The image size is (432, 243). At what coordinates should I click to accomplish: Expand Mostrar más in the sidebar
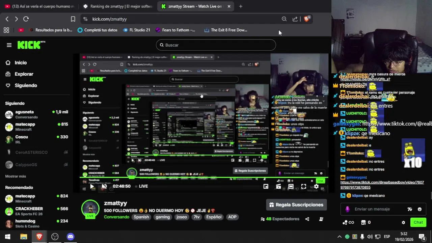(x=16, y=176)
